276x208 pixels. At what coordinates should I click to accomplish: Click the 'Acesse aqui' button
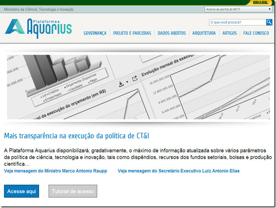(x=21, y=191)
